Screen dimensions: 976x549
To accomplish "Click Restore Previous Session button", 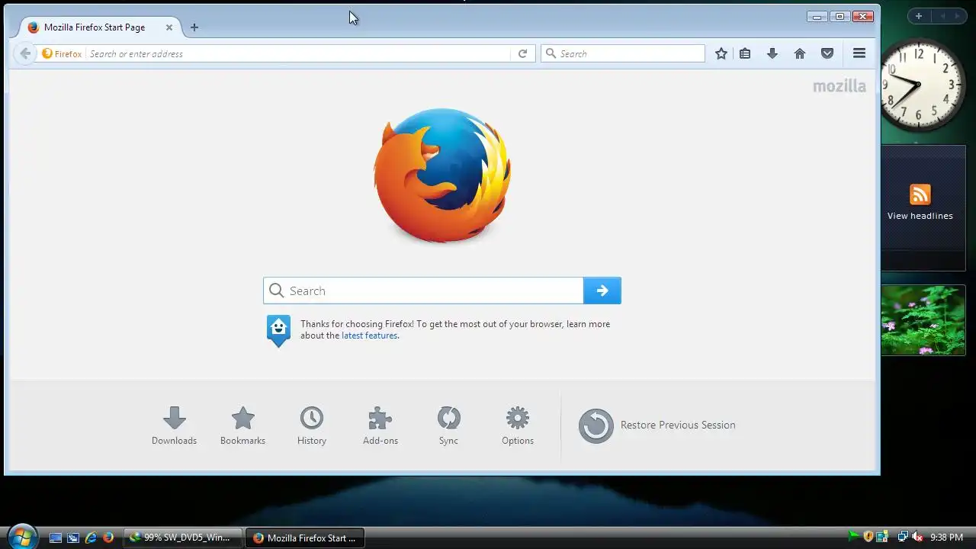I will 657,425.
